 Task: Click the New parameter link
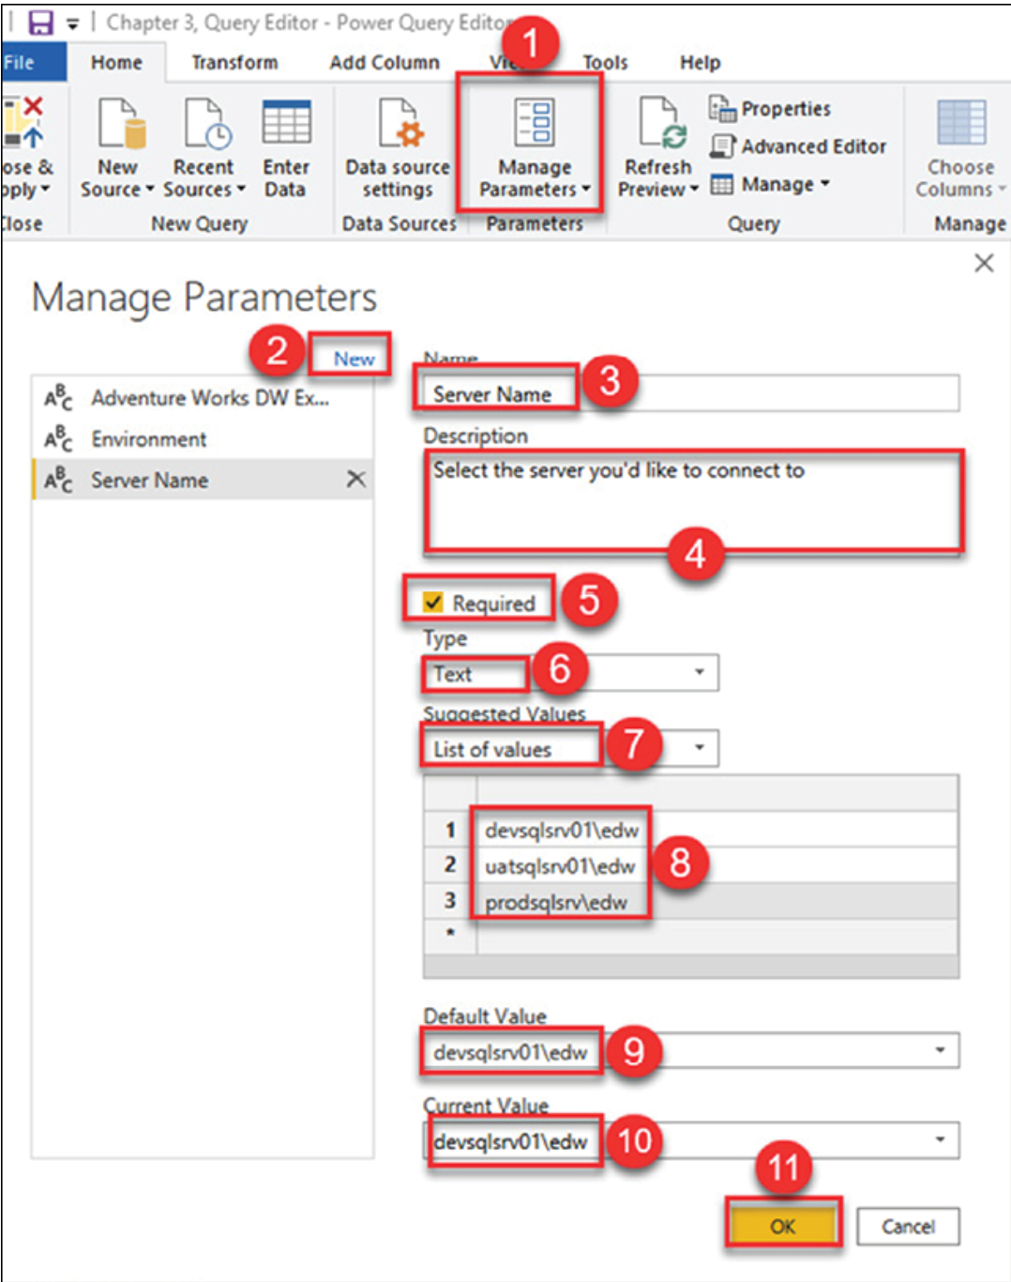coord(353,358)
